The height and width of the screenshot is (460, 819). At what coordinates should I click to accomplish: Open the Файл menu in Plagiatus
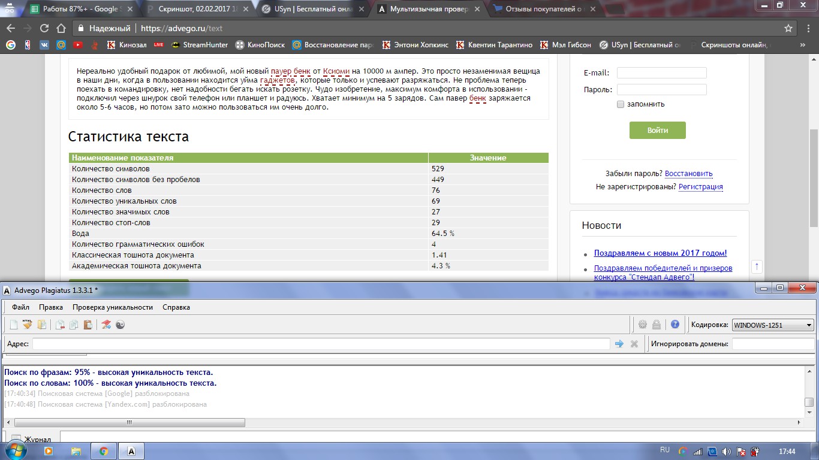click(20, 307)
